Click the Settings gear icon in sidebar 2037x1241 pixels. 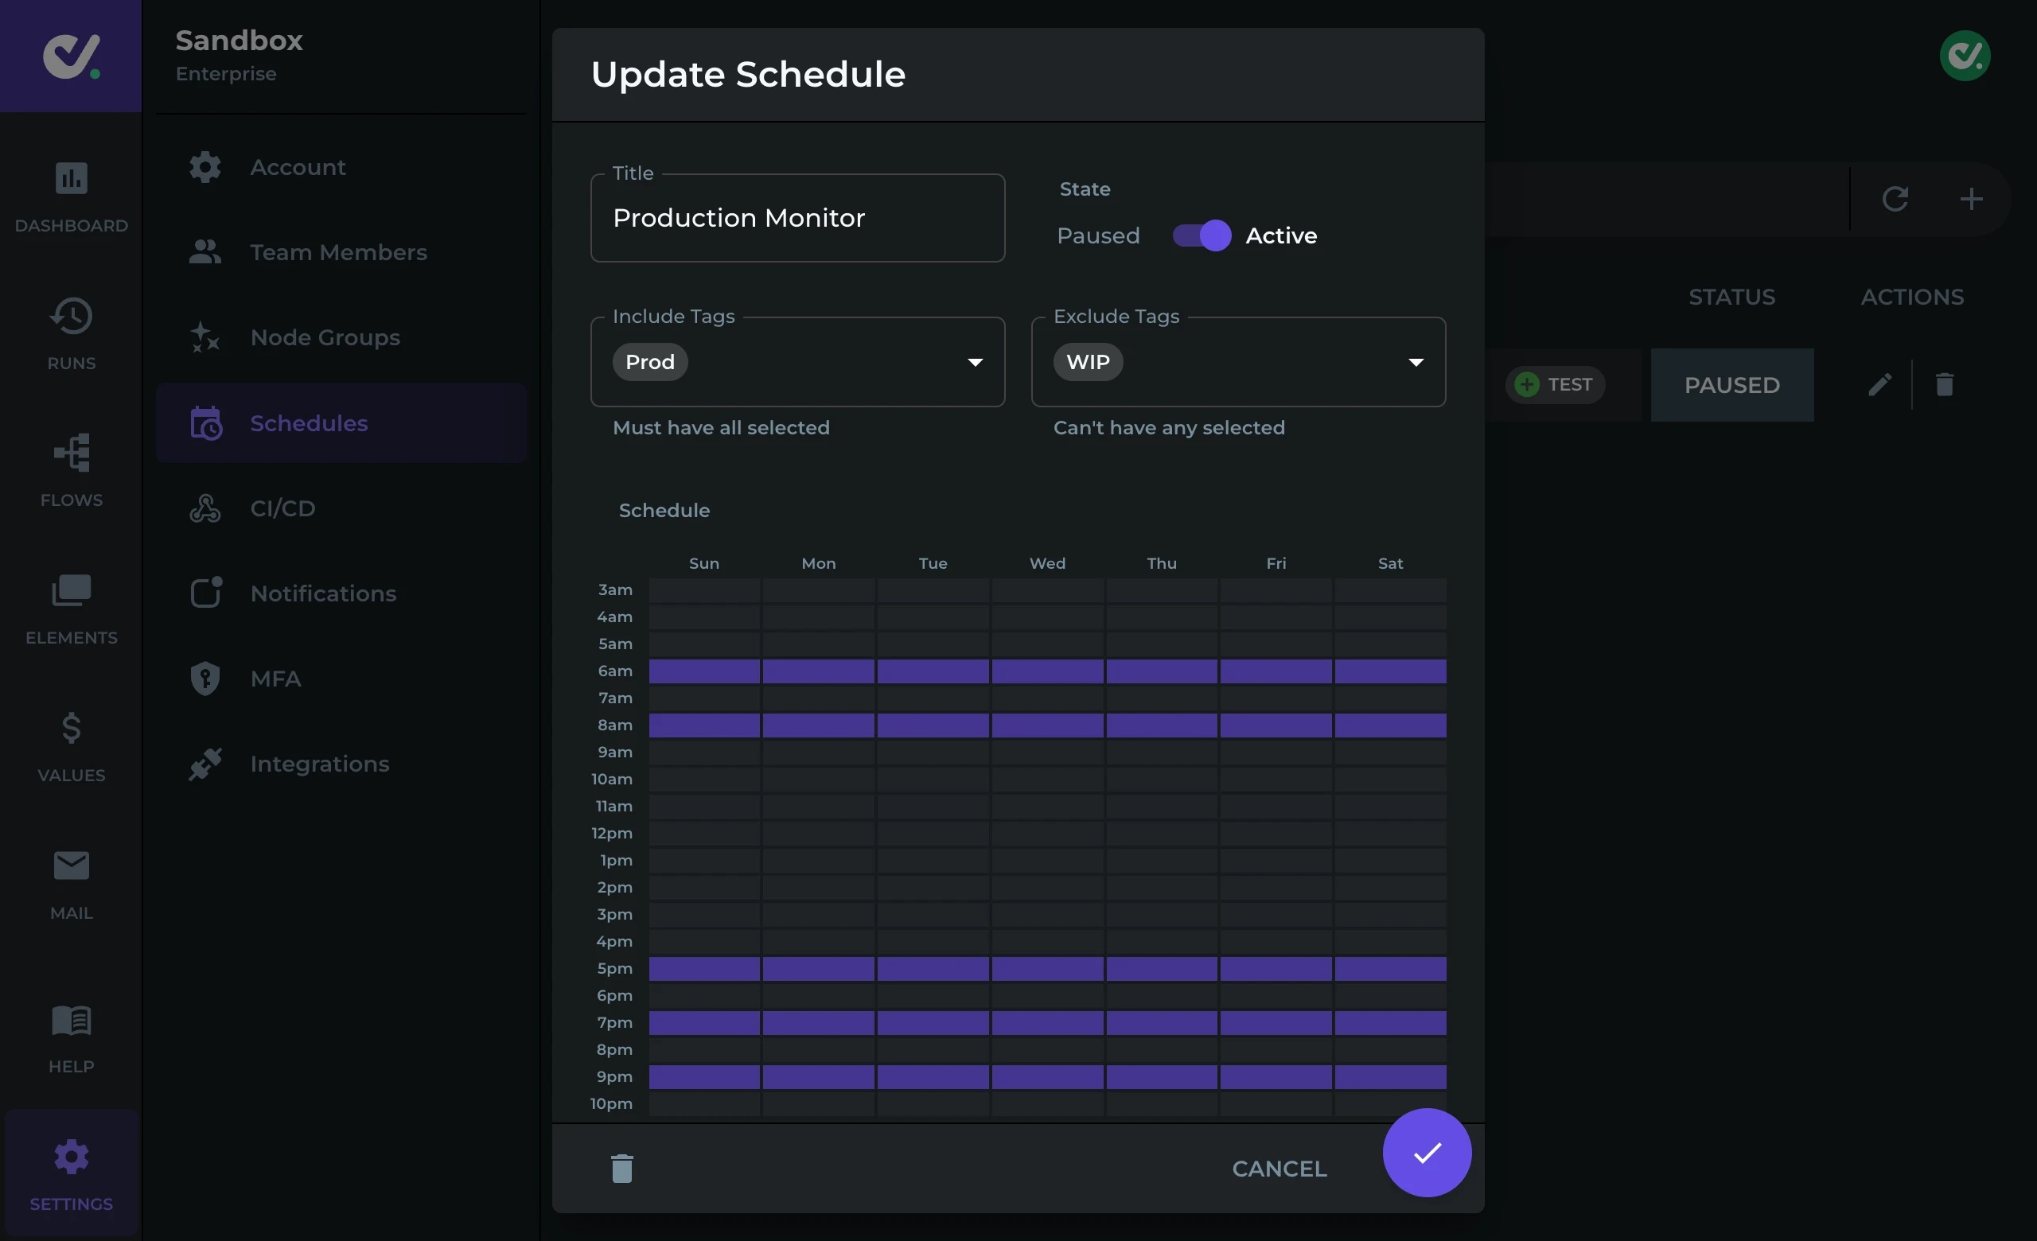point(70,1158)
